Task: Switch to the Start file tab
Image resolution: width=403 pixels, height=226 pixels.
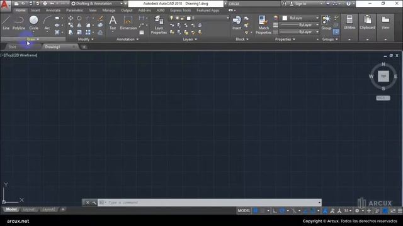Action: pos(13,47)
